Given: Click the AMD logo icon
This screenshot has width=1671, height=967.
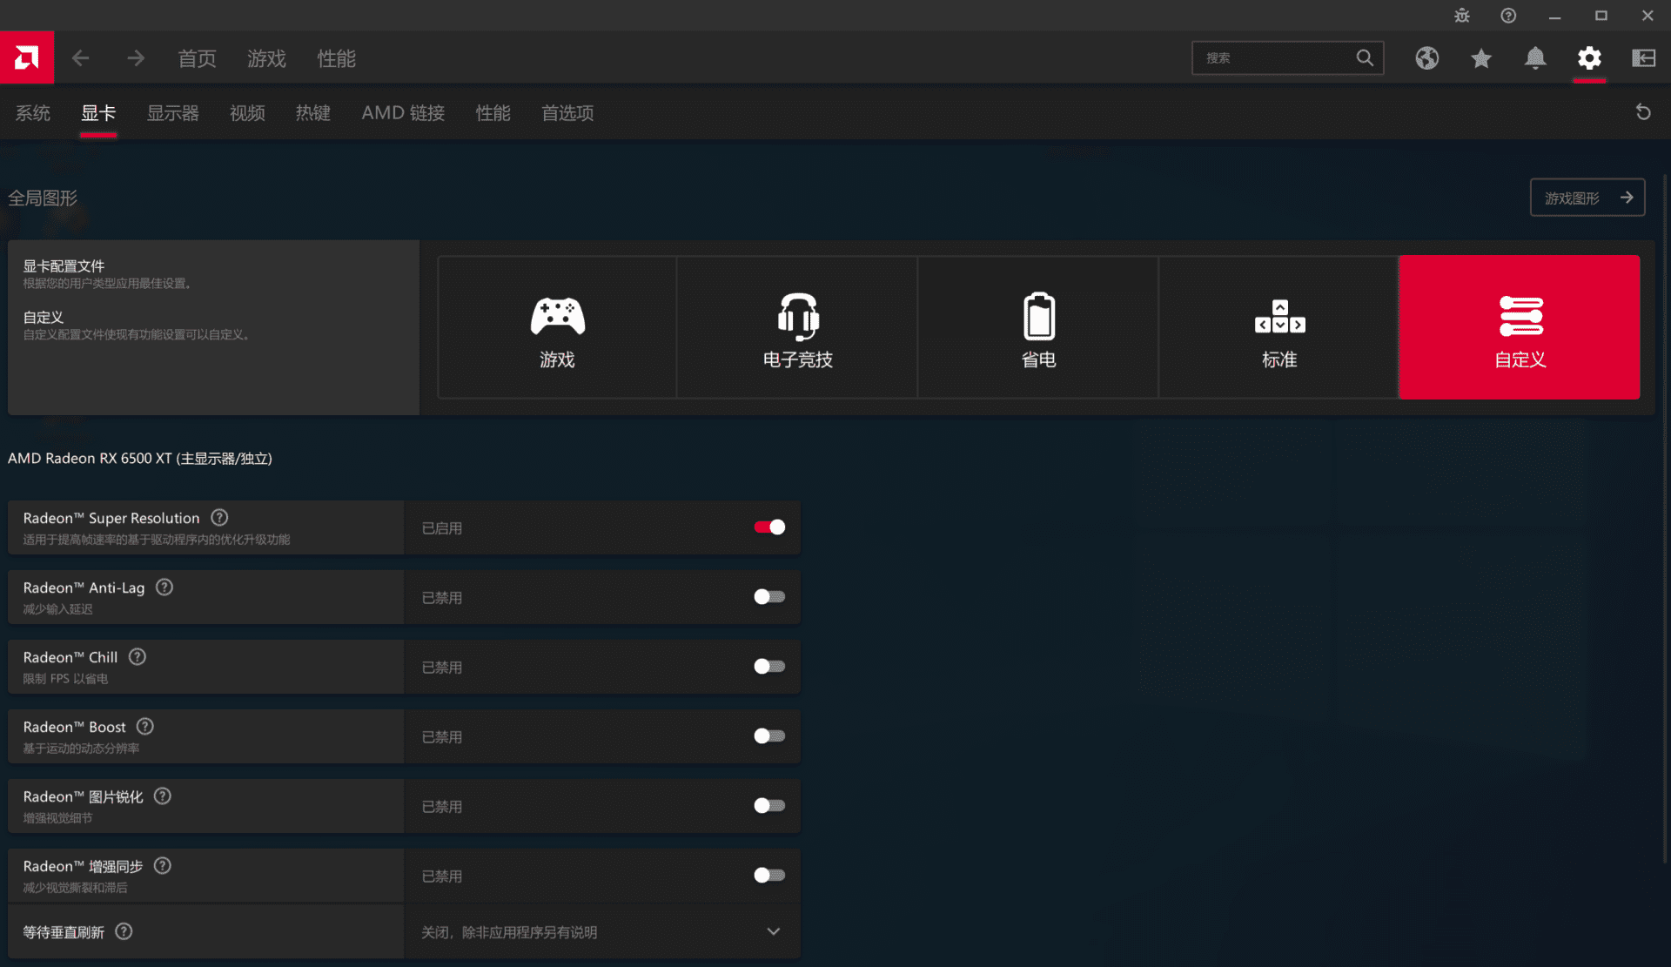Looking at the screenshot, I should 27,57.
